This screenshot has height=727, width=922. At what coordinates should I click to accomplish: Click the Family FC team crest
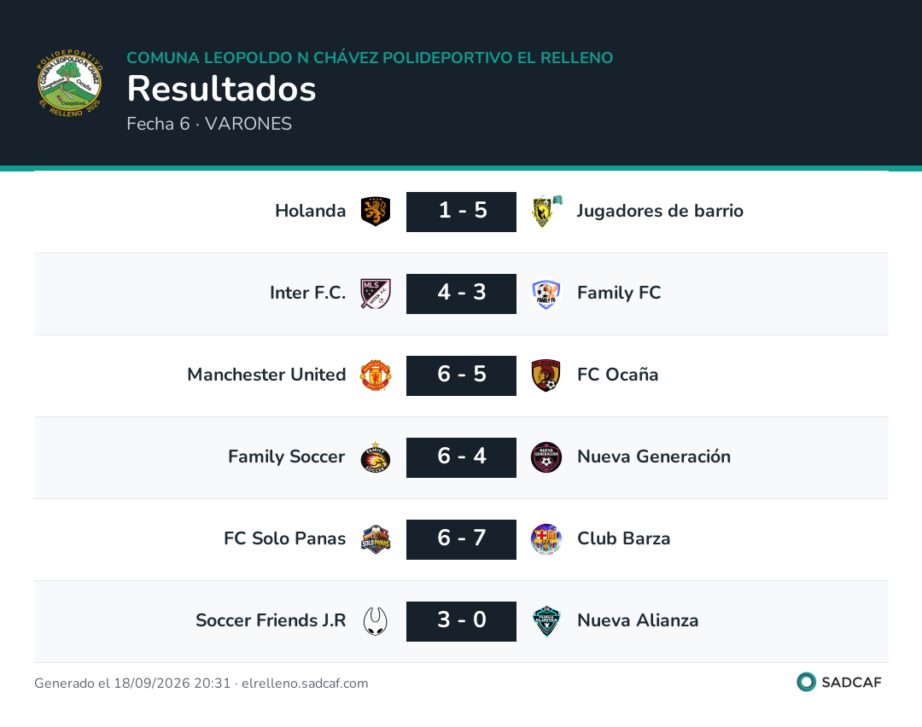click(546, 294)
